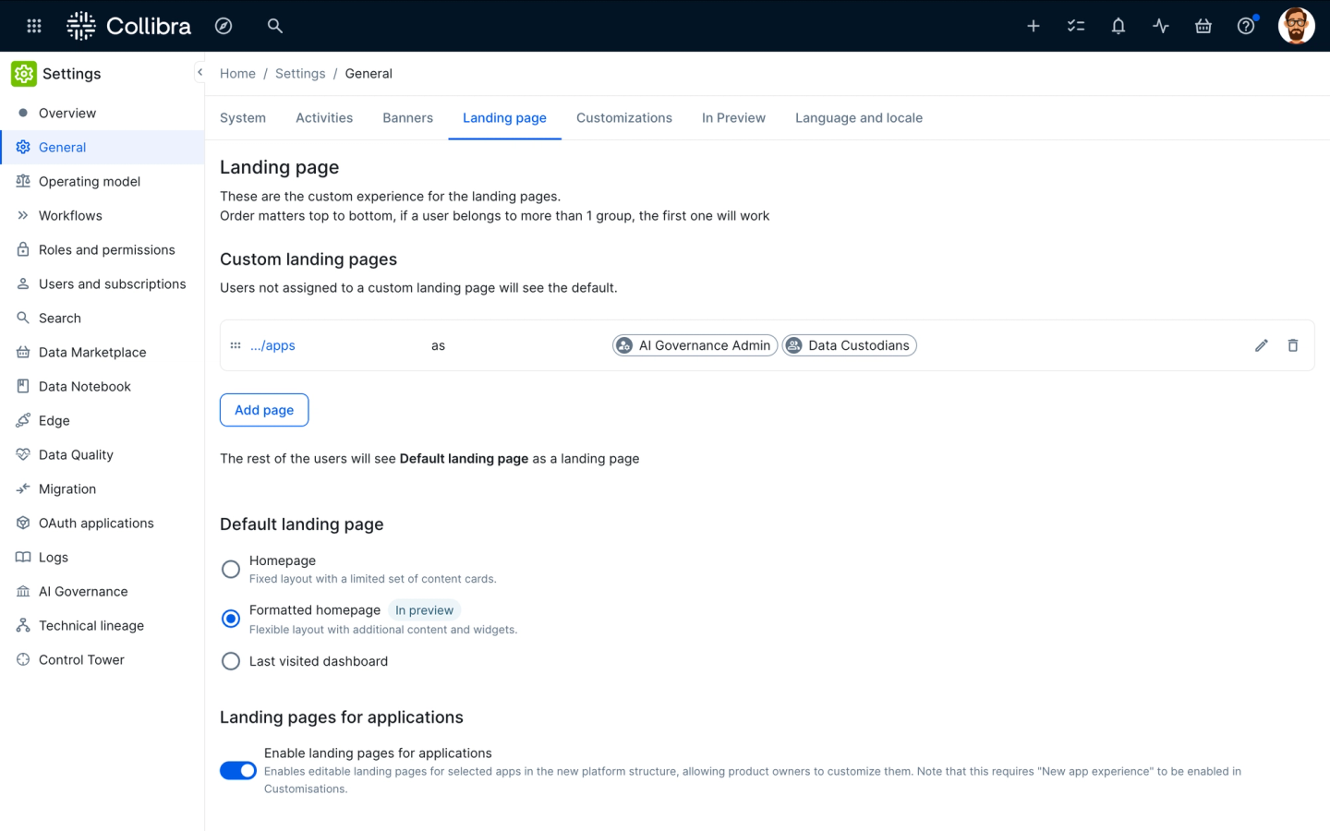Open the shopping basket icon
The height and width of the screenshot is (831, 1330).
pos(1203,26)
